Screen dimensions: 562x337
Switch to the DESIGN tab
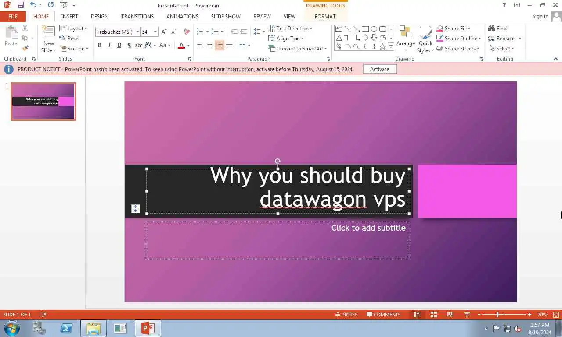tap(100, 16)
